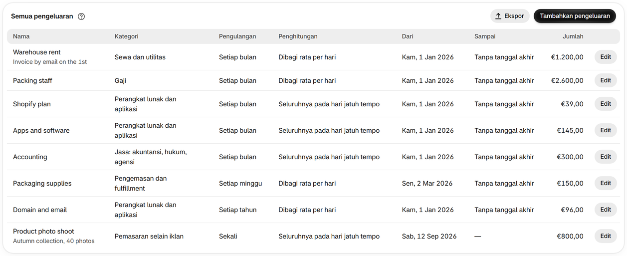This screenshot has width=627, height=256.
Task: Click the Kategori column header
Action: pyautogui.click(x=126, y=36)
